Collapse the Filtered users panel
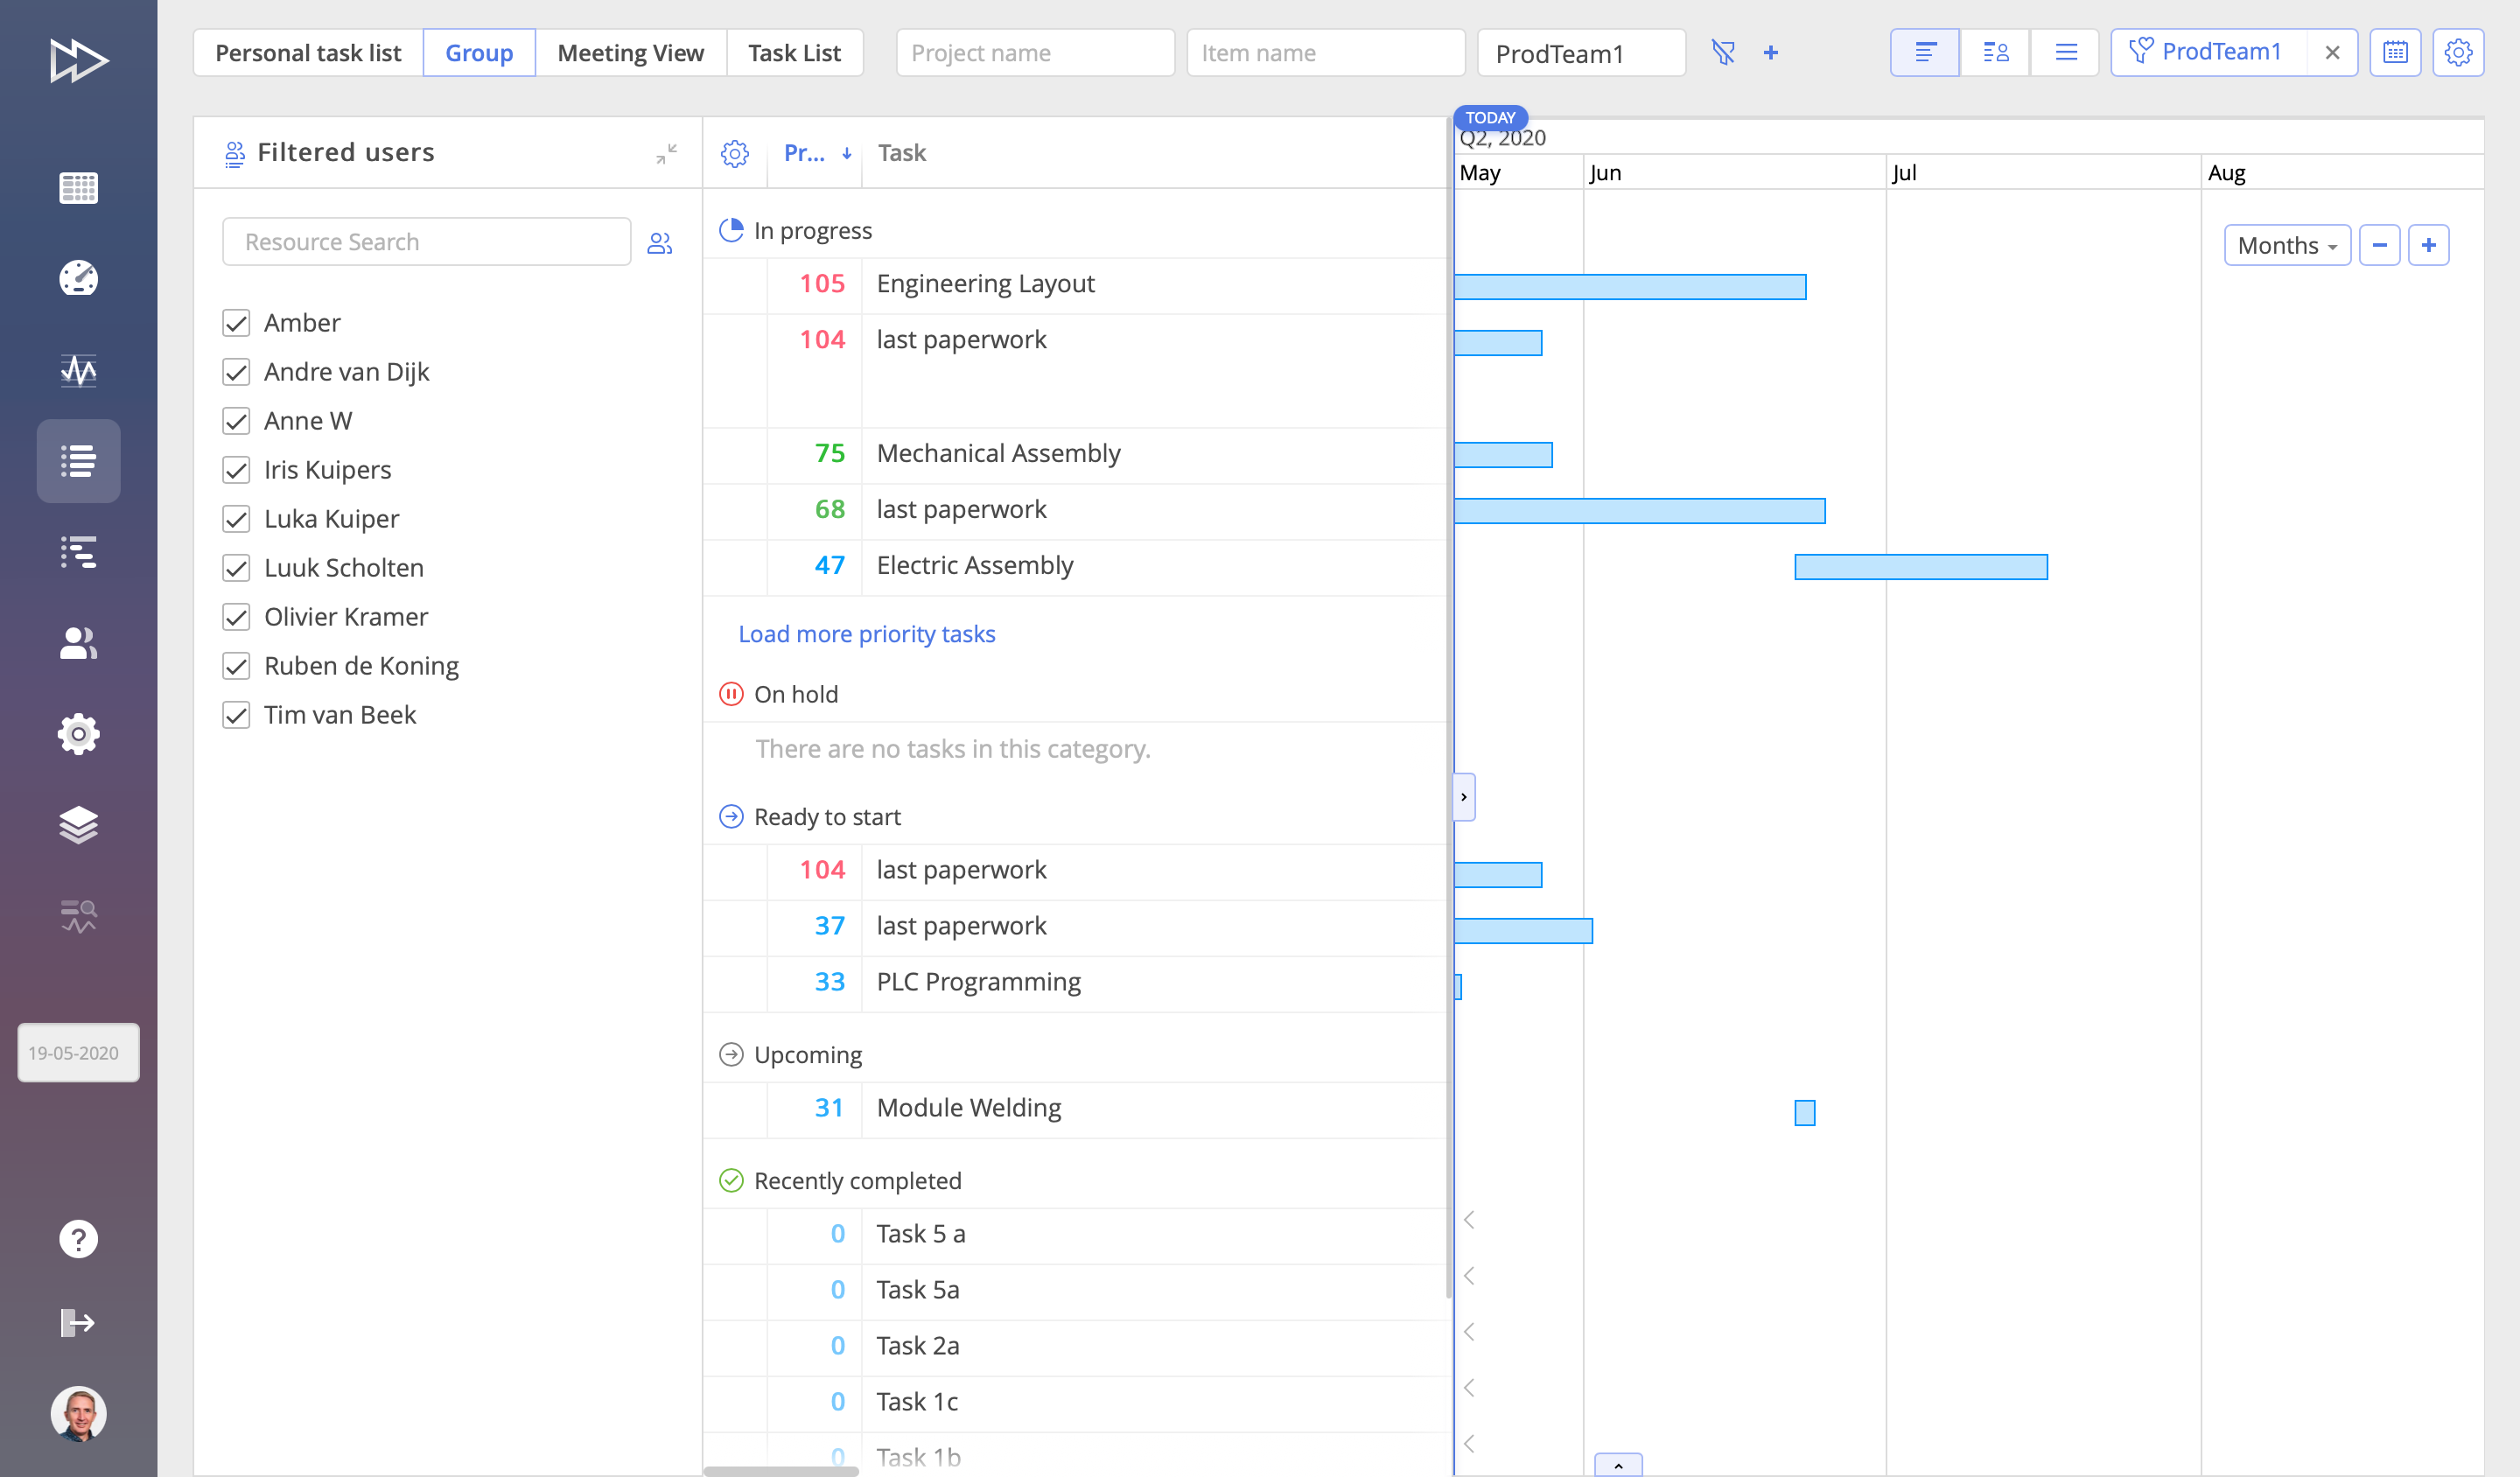This screenshot has width=2520, height=1477. (x=666, y=153)
